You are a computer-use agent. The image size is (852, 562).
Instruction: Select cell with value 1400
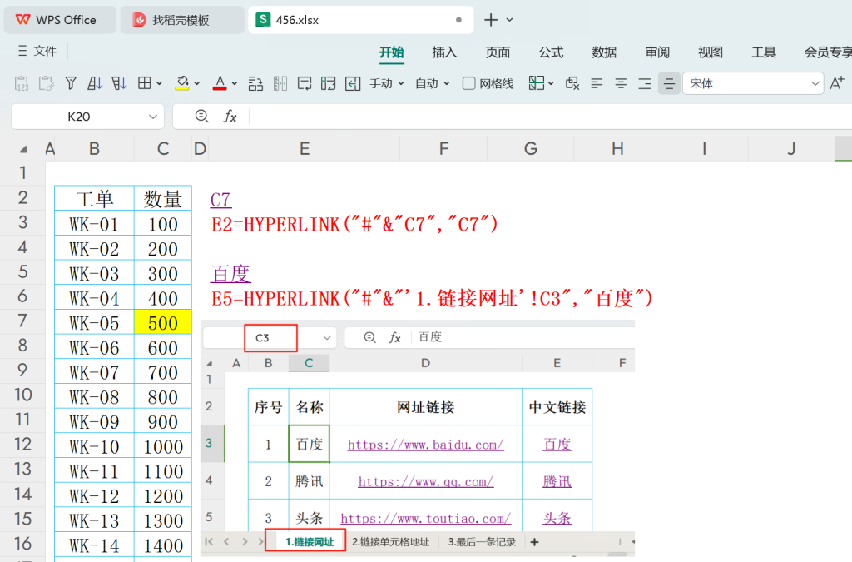pyautogui.click(x=163, y=545)
